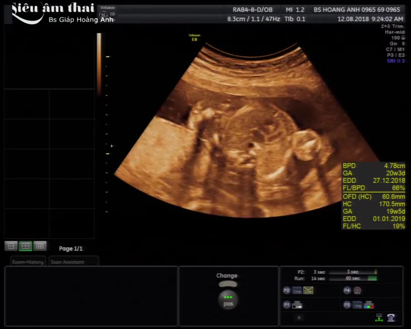This screenshot has width=411, height=329.
Task: Choose the dense grid thumbnail layout
Action: [40, 246]
